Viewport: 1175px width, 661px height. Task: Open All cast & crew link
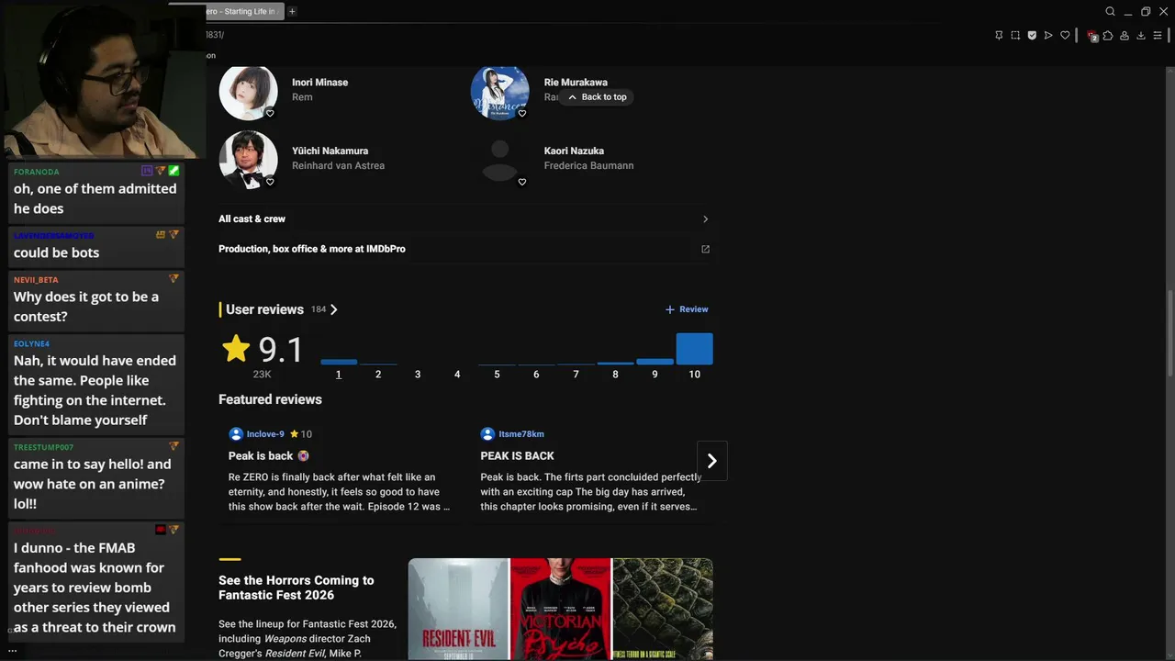252,219
